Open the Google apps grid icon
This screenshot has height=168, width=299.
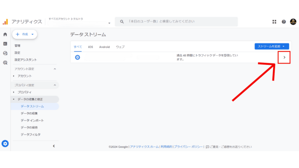point(274,22)
